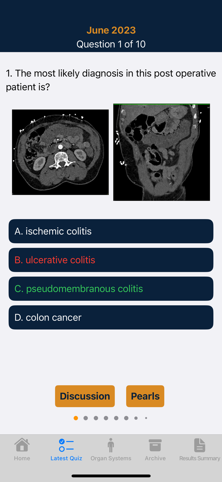The height and width of the screenshot is (482, 222).
Task: View Results Summary via the document icon
Action: point(200,445)
